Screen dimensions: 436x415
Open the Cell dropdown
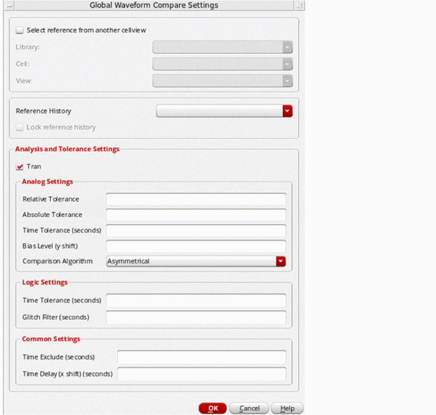223,64
